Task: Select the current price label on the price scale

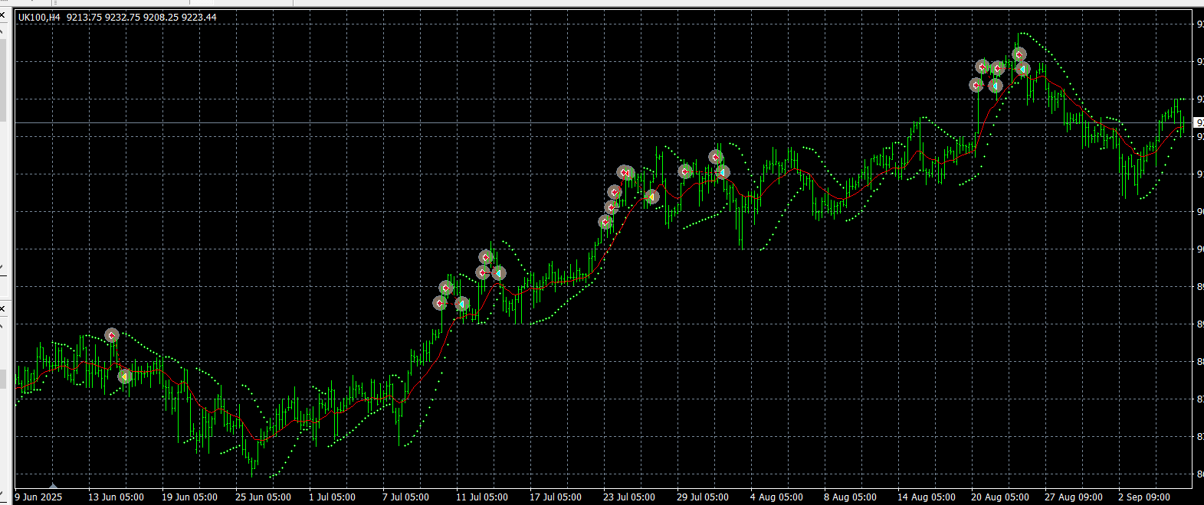Action: [1199, 122]
